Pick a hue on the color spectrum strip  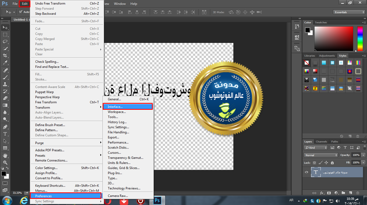click(x=360, y=39)
